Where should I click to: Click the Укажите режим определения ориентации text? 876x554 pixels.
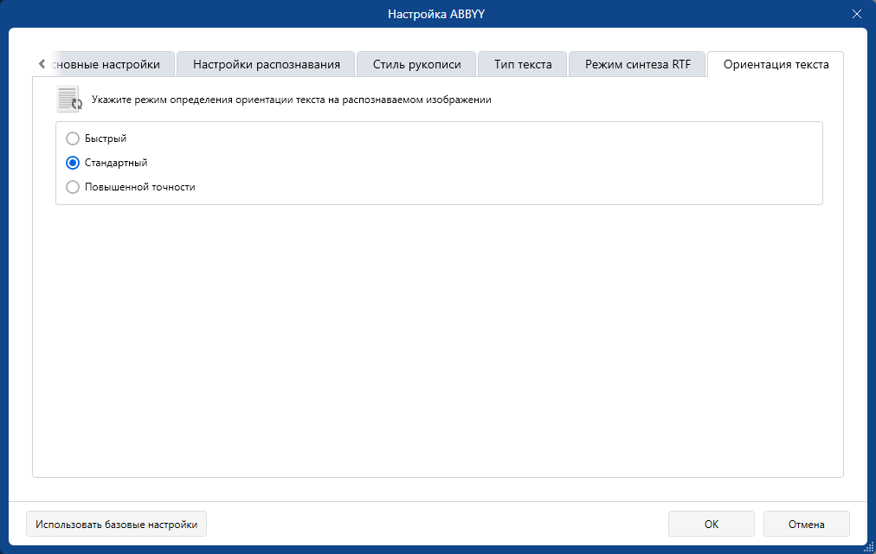click(292, 100)
